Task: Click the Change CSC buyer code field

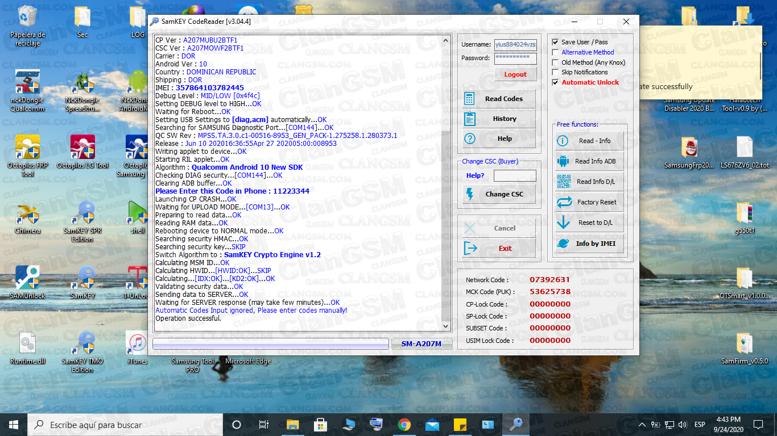Action: point(515,176)
